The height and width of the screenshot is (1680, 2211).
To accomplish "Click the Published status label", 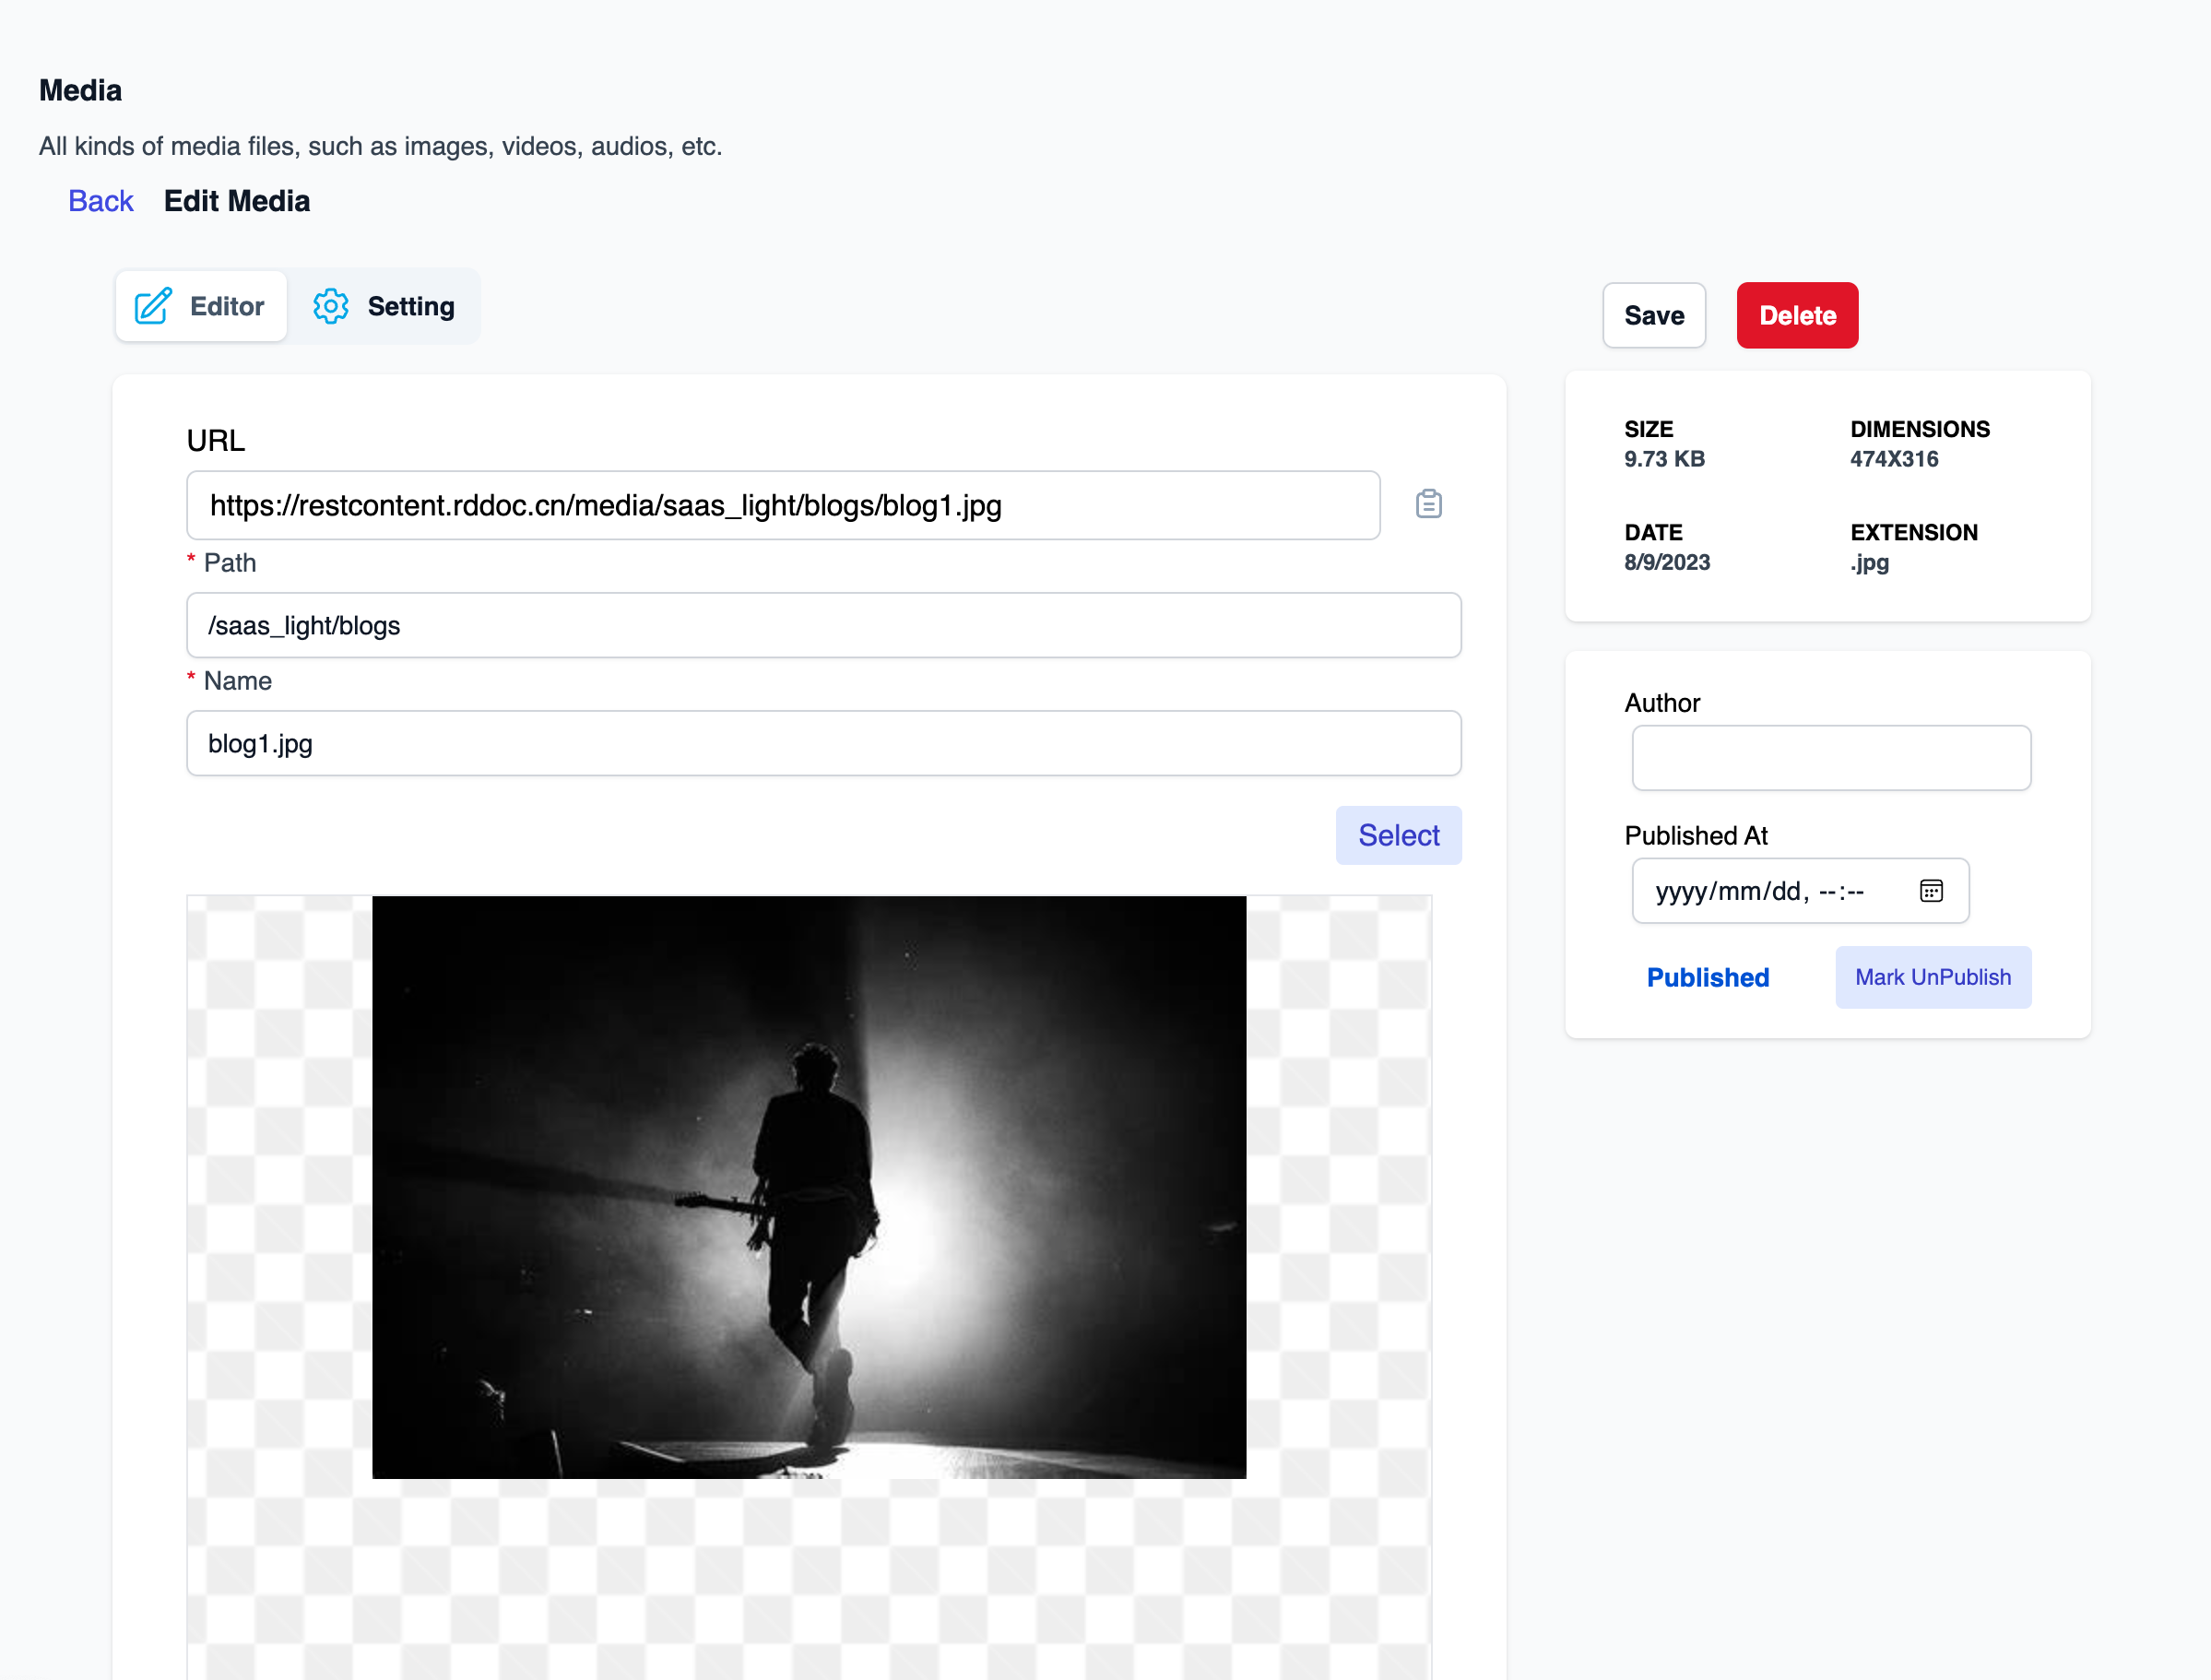I will pyautogui.click(x=1707, y=977).
